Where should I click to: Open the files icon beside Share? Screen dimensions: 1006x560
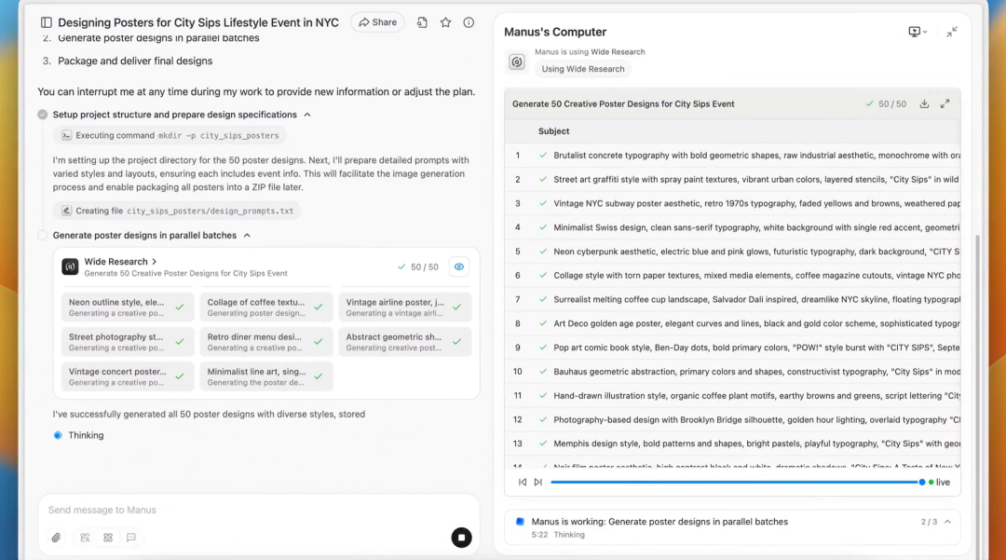pyautogui.click(x=422, y=22)
